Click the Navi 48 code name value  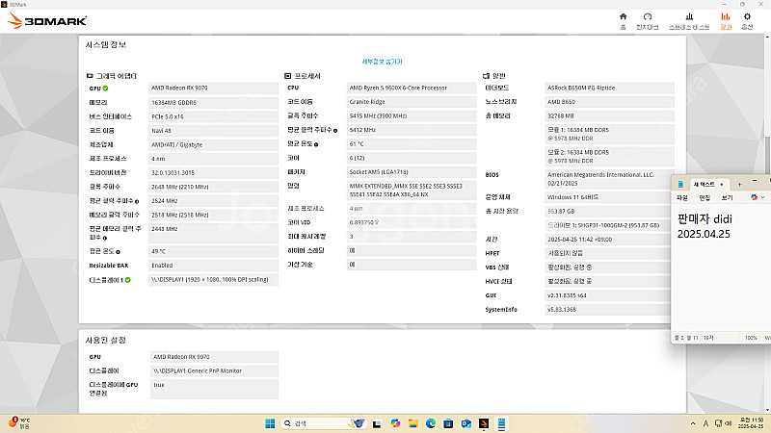(x=213, y=131)
